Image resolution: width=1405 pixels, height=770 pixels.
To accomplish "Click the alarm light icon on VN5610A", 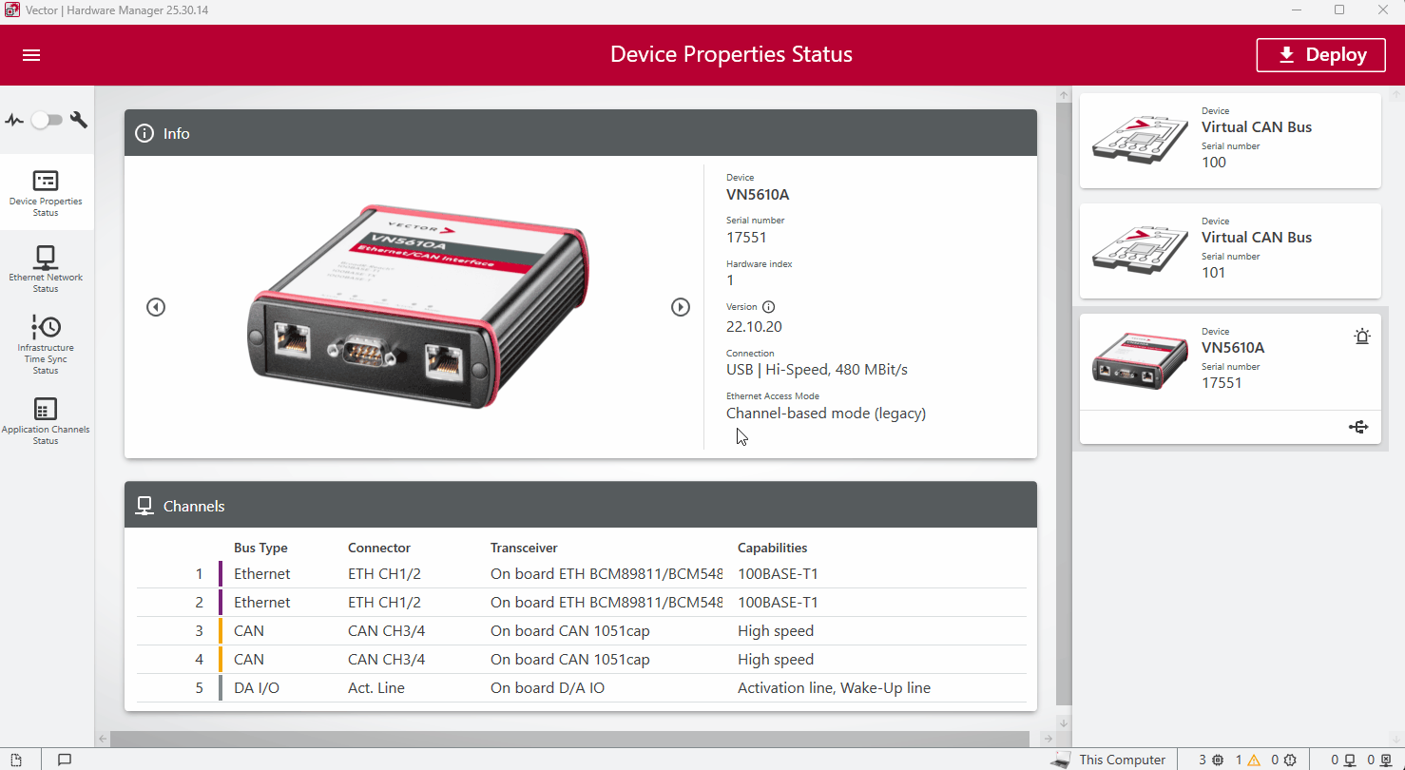I will [x=1362, y=337].
